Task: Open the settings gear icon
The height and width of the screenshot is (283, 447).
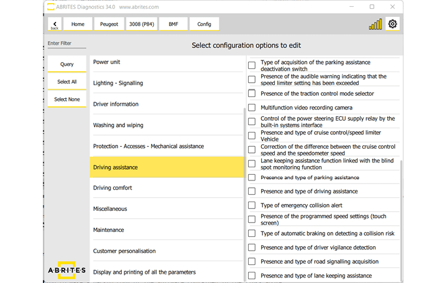Action: click(x=392, y=24)
